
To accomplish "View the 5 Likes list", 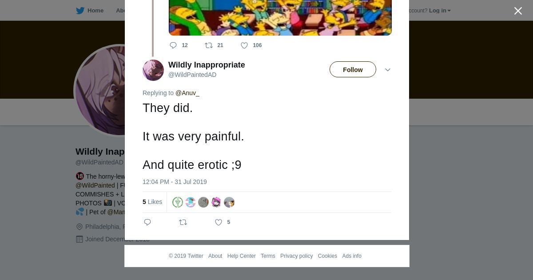I will click(152, 202).
